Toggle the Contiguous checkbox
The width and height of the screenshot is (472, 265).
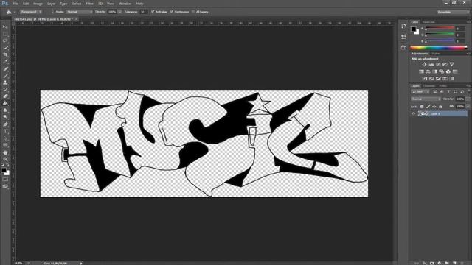click(172, 12)
